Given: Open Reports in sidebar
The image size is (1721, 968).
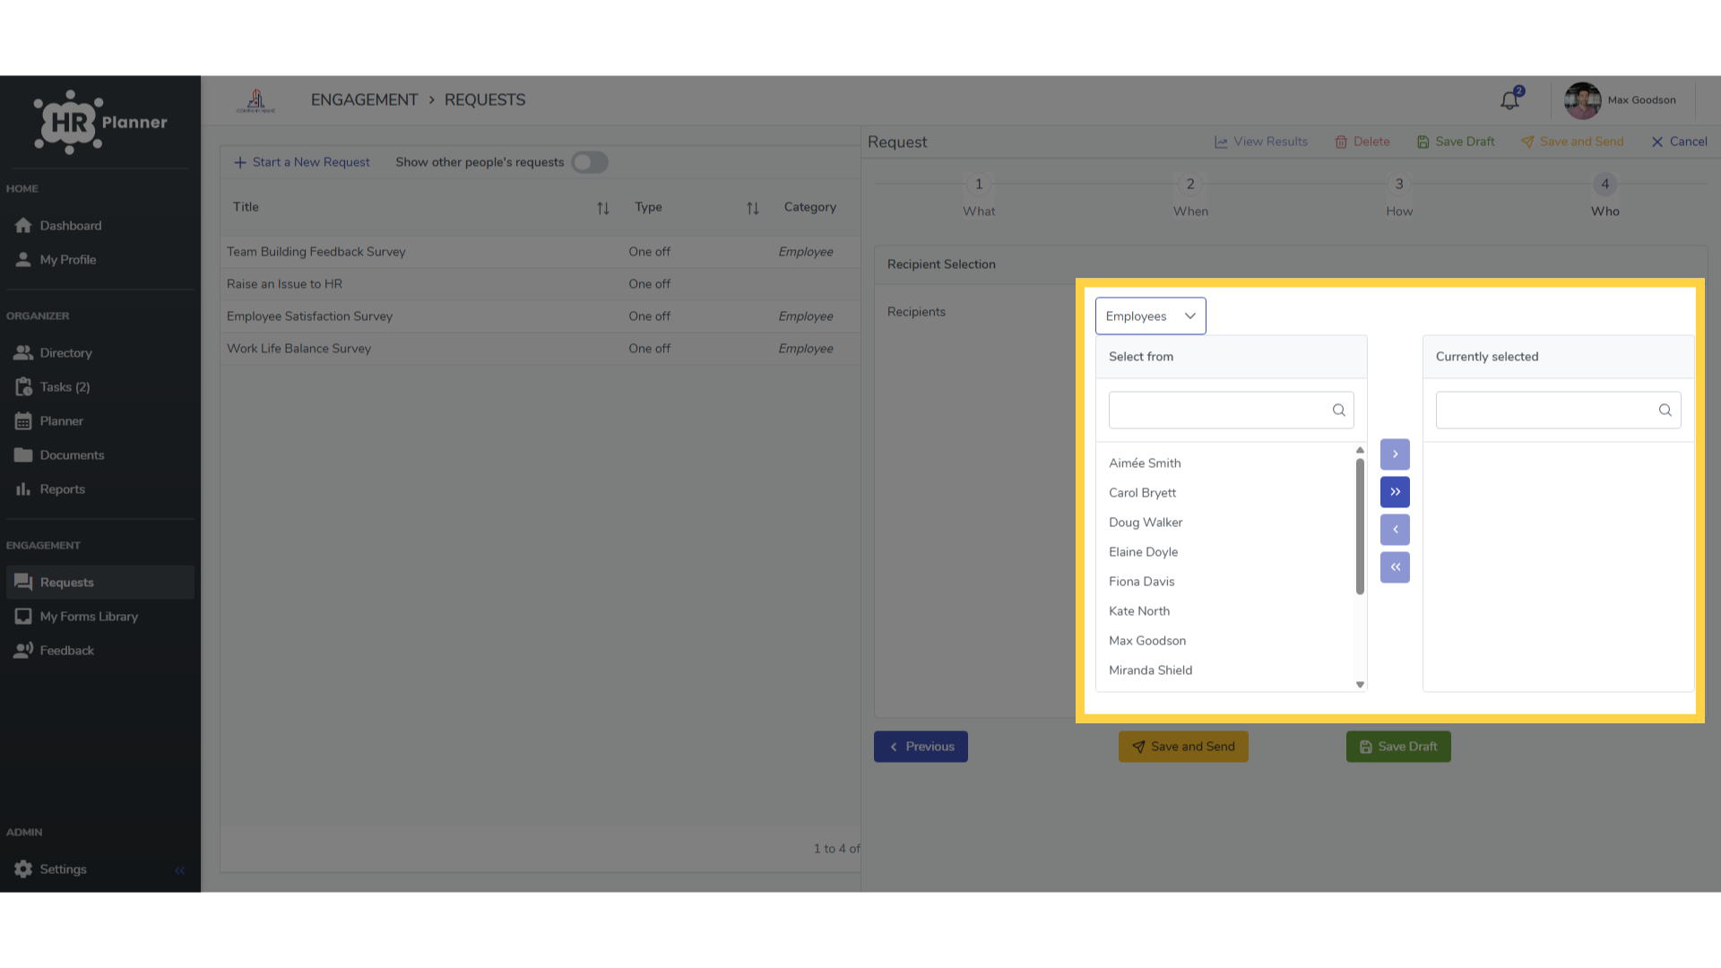Looking at the screenshot, I should coord(99,489).
